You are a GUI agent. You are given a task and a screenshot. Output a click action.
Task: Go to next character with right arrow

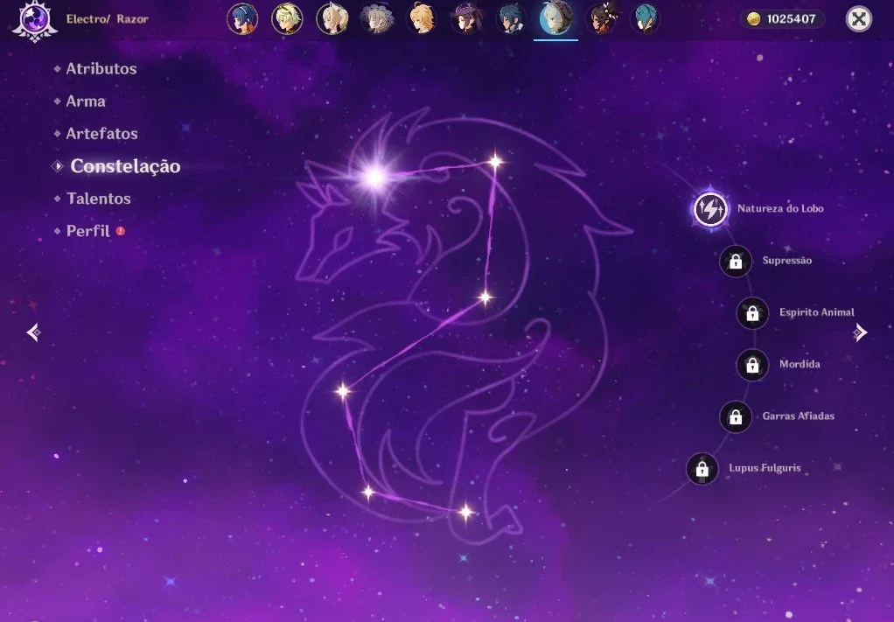pyautogui.click(x=861, y=332)
